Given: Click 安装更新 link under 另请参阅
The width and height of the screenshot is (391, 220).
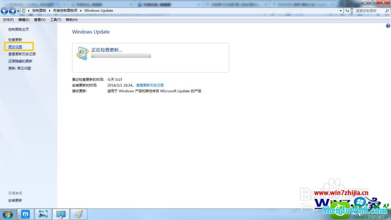Looking at the screenshot, I should [15, 200].
